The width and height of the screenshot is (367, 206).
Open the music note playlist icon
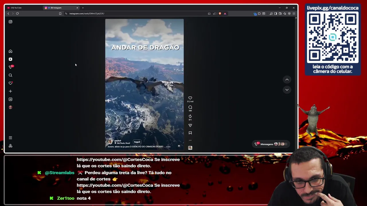click(x=271, y=13)
